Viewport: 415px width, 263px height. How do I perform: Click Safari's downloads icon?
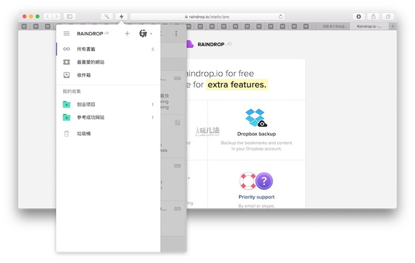(359, 17)
